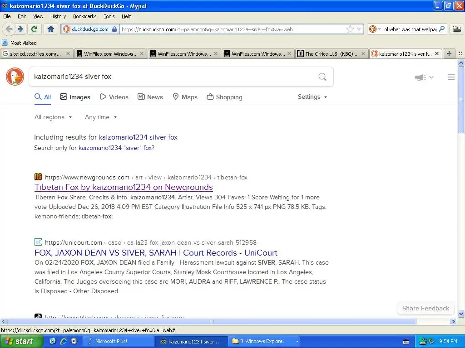
Task: Open the search engine selector dropdown
Action: pos(375,29)
